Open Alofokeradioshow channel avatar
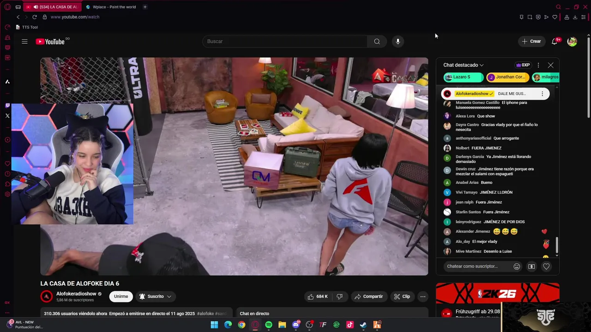The width and height of the screenshot is (591, 332). click(x=46, y=296)
